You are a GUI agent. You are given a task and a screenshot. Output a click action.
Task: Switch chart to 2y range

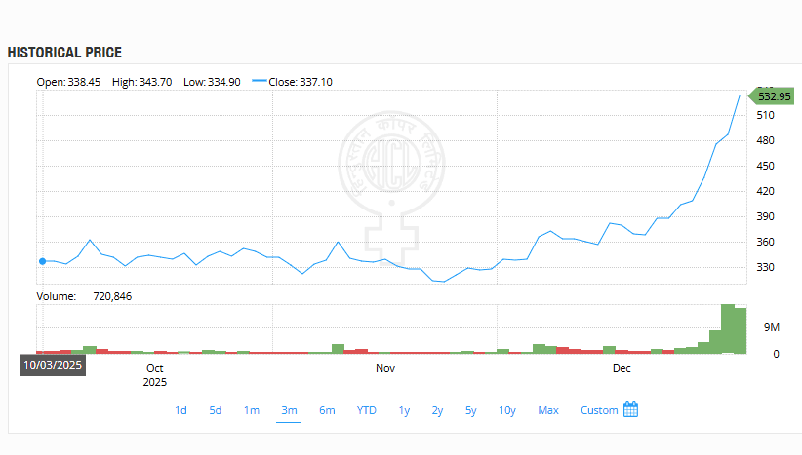point(437,410)
